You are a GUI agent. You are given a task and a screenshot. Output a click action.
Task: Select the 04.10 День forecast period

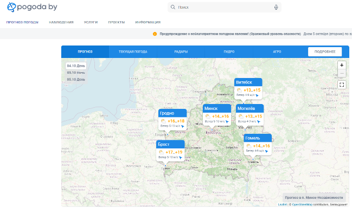click(76, 66)
